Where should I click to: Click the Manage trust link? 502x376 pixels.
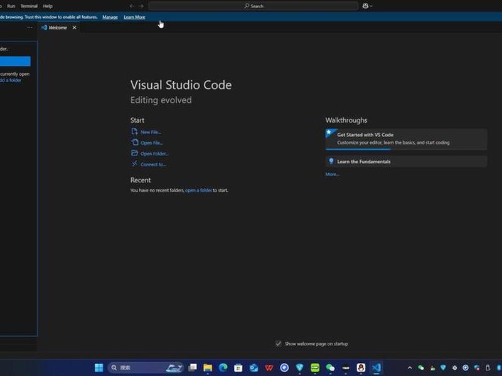[110, 17]
